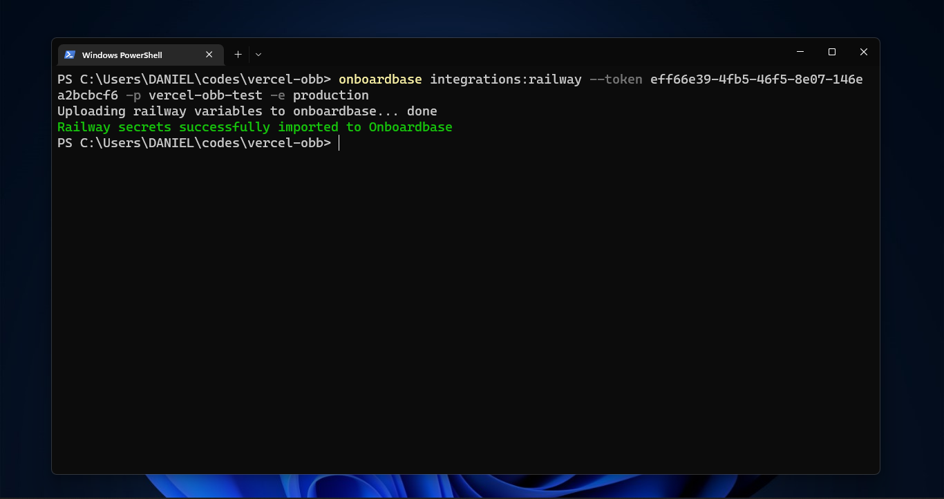The image size is (944, 499).
Task: Maximize the terminal window
Action: click(832, 52)
